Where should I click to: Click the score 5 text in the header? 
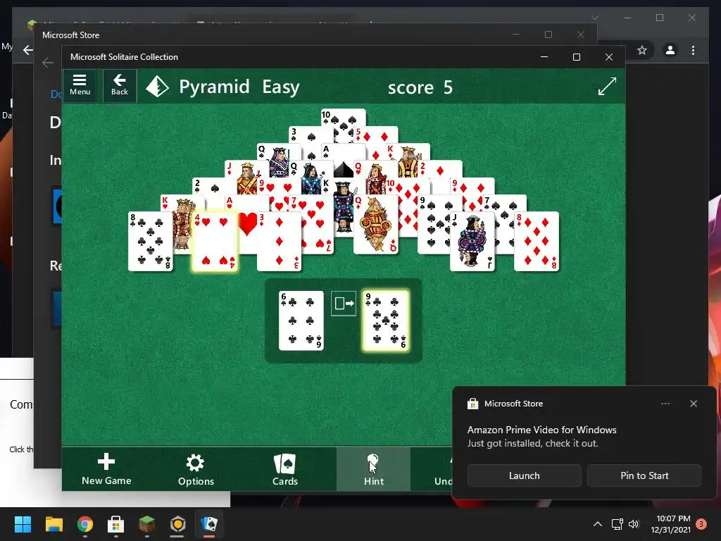coord(420,87)
